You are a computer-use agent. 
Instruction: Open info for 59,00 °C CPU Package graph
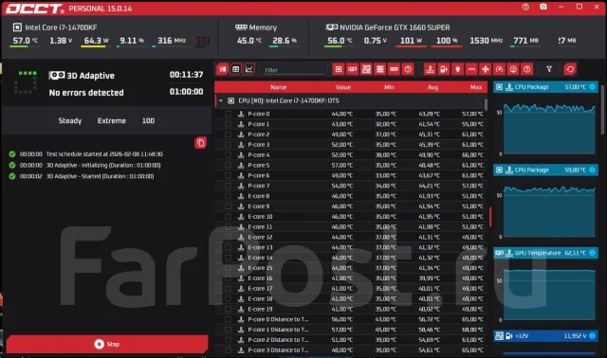pos(592,170)
